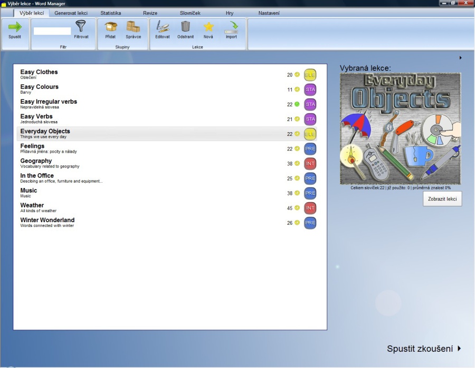Click the Spustit green arrow icon

[15, 27]
